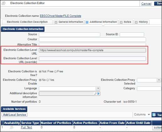Click the grid icon on Notes tab
This screenshot has height=132, width=162.
pos(121,22)
